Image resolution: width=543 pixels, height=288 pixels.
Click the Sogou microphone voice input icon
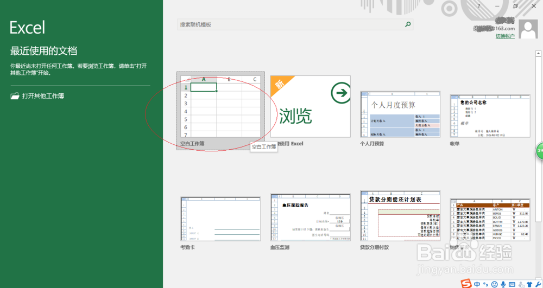coord(503,284)
